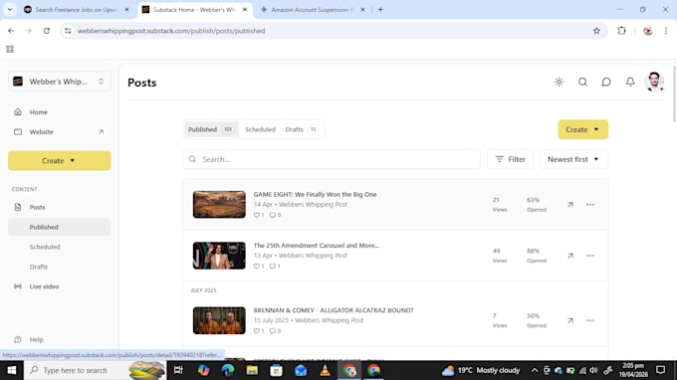Expand the Webber's Whip... publication switcher
The image size is (677, 380).
pos(59,82)
